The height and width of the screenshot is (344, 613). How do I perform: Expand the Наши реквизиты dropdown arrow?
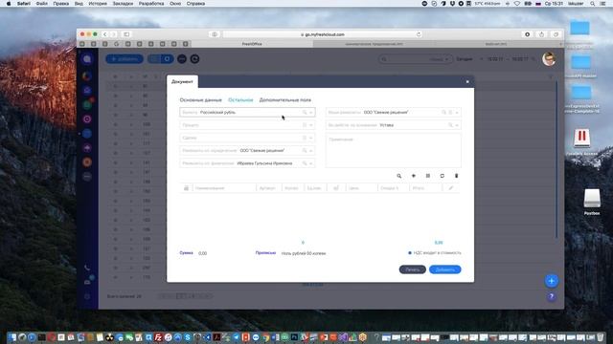[457, 113]
